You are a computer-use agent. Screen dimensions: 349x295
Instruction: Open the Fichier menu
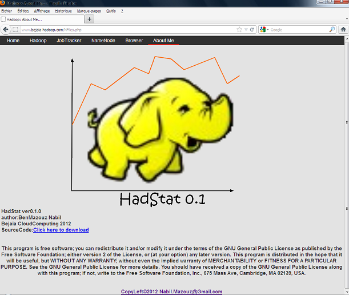(6, 11)
